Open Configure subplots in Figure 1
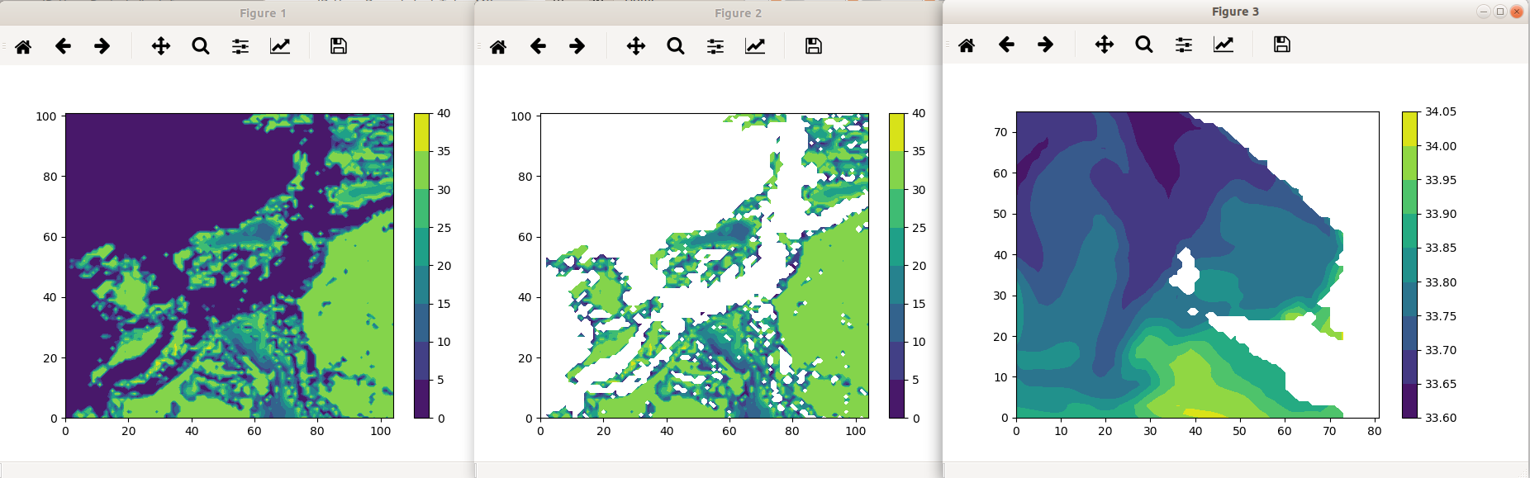This screenshot has width=1530, height=478. coord(240,46)
